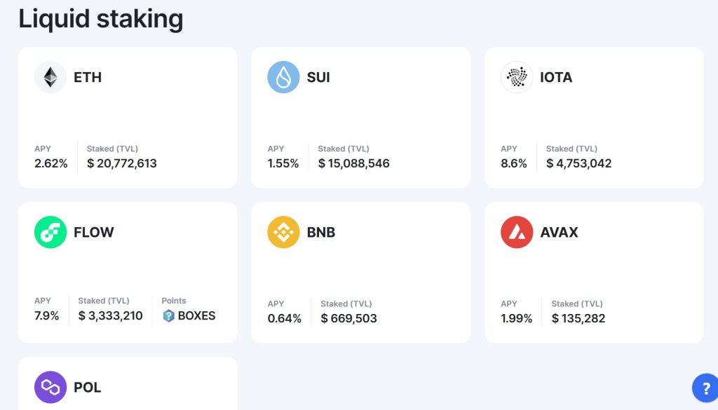This screenshot has height=410, width=718.
Task: Click the Ethereum diamond logo icon
Action: (x=50, y=77)
